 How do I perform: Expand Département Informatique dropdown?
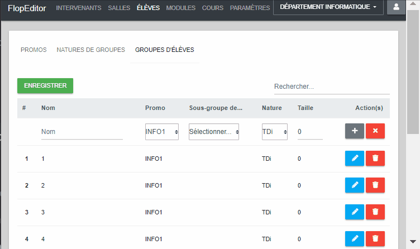click(328, 7)
